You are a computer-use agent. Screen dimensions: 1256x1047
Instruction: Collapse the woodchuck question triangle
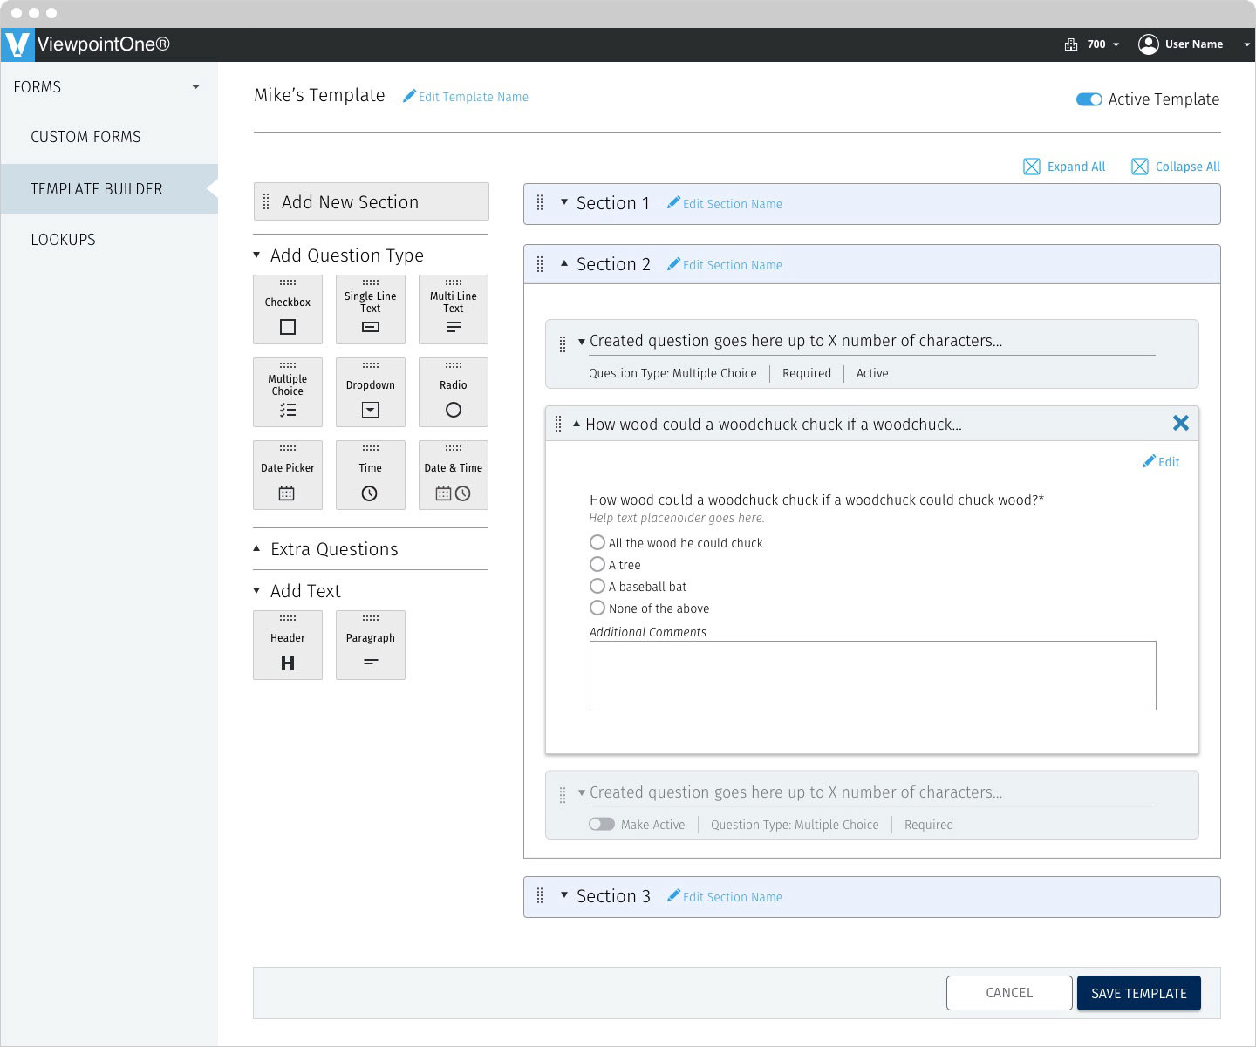click(577, 424)
